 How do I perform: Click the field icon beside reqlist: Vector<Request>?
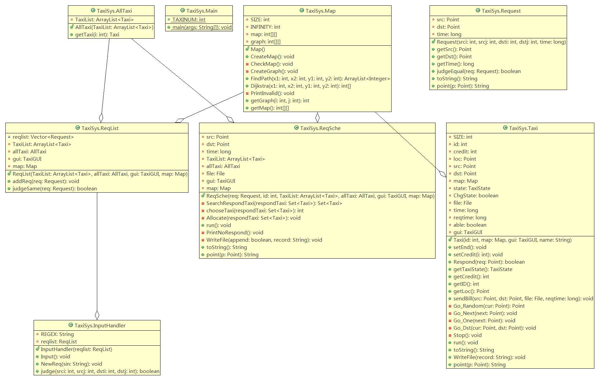[9, 137]
